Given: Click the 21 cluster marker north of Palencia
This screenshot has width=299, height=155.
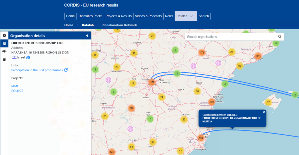Looking at the screenshot, I should tap(152, 36).
